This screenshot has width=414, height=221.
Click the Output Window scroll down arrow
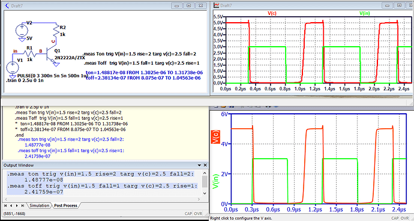click(x=205, y=193)
